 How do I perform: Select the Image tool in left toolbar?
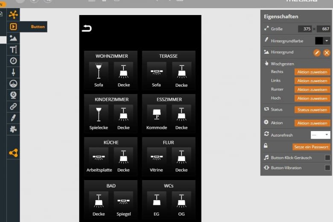point(13,38)
